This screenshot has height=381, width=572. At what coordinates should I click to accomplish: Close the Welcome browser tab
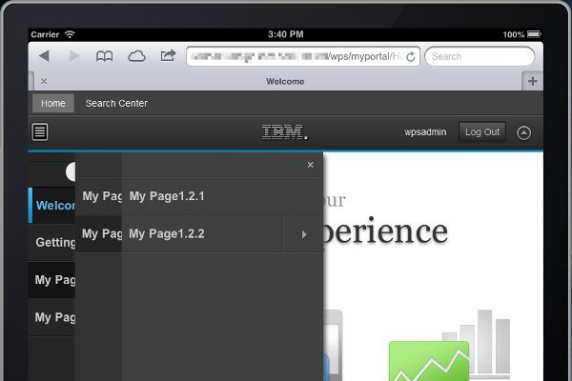[44, 82]
